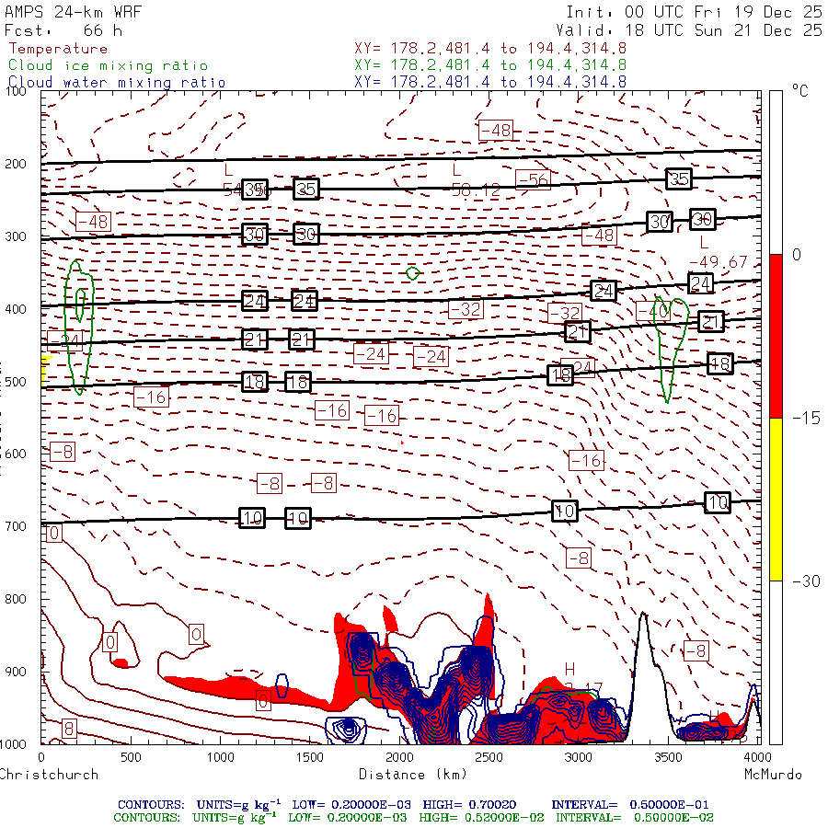Screen dimensions: 828x828
Task: Click the blue 'Cloud water mixing ratio' label
Action: tap(117, 83)
